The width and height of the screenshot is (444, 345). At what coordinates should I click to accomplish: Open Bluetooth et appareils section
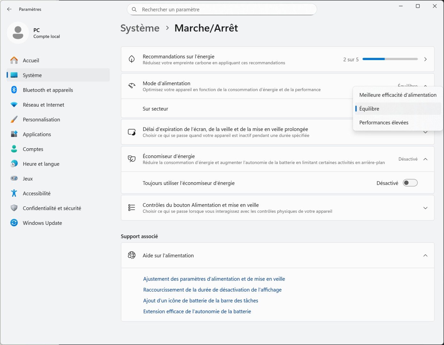point(58,90)
